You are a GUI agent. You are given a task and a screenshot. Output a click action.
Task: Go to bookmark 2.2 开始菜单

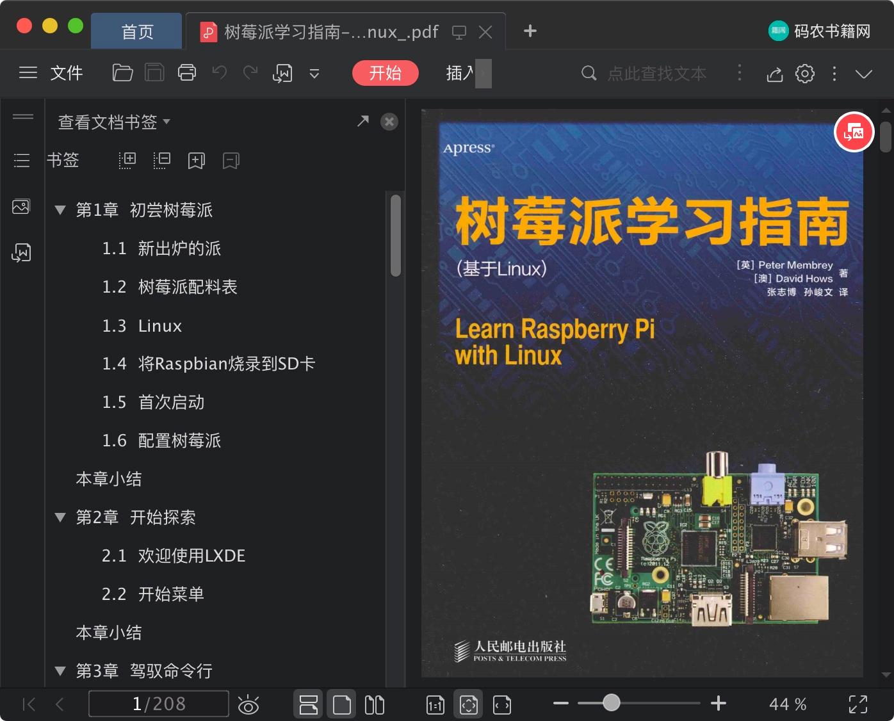(x=153, y=594)
